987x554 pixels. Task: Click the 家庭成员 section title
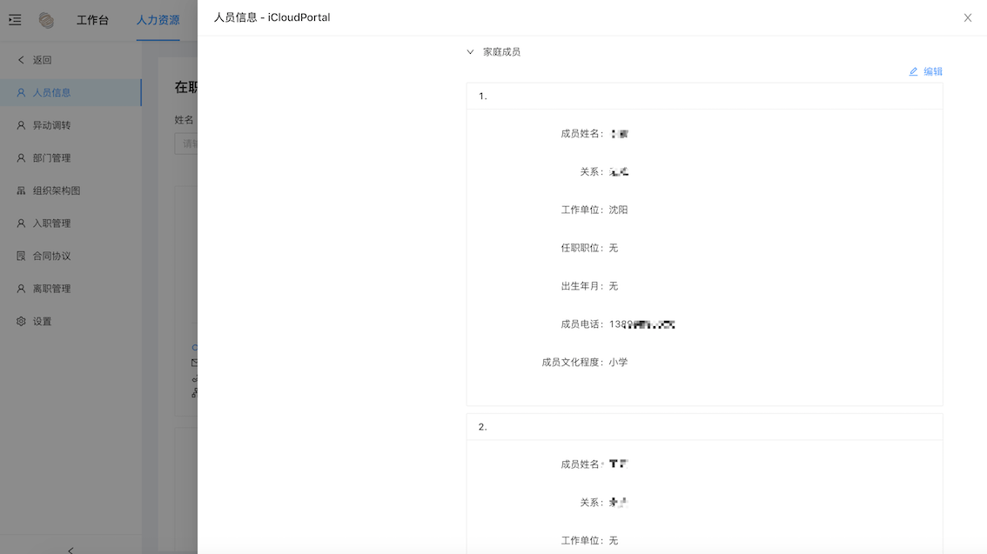click(x=501, y=52)
